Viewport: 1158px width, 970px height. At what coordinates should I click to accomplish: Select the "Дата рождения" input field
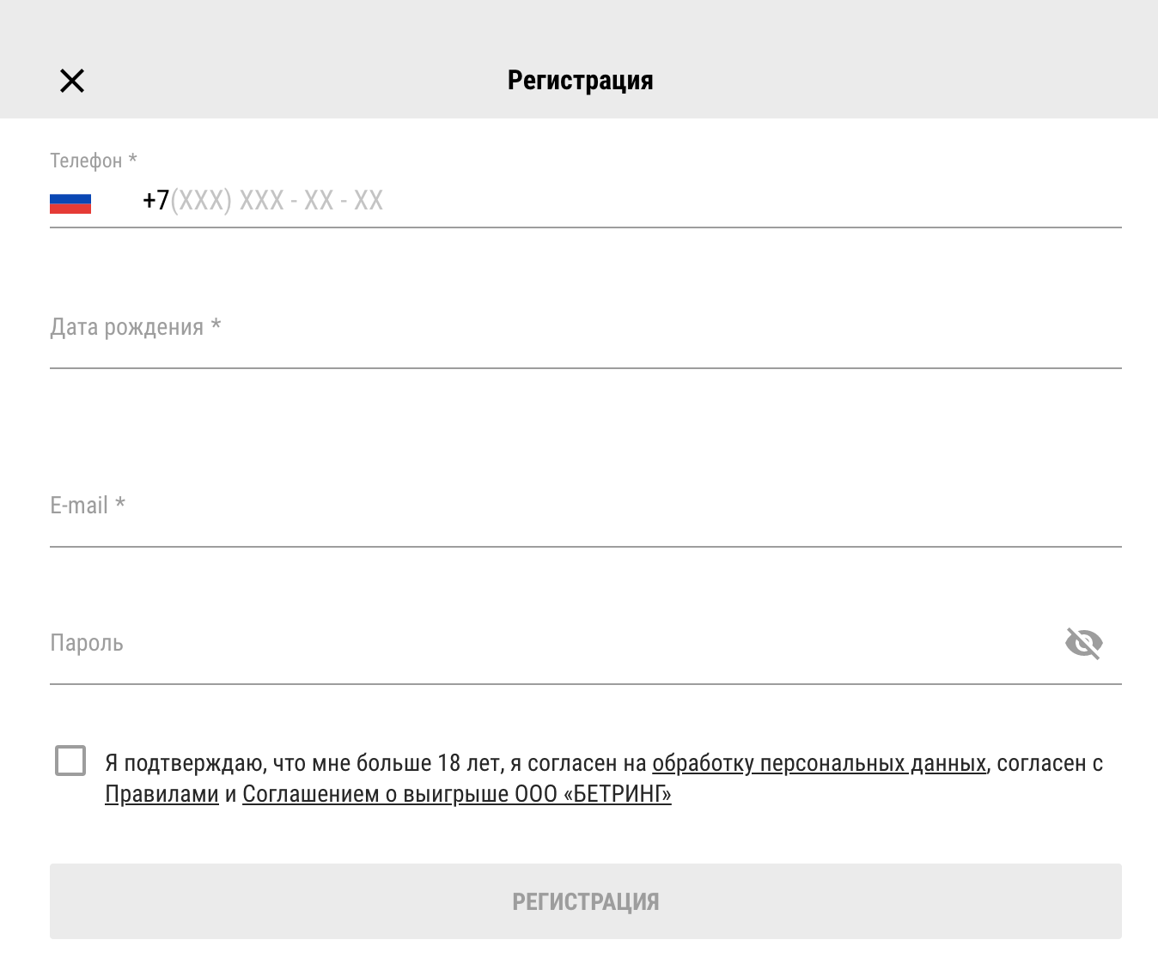click(x=584, y=340)
